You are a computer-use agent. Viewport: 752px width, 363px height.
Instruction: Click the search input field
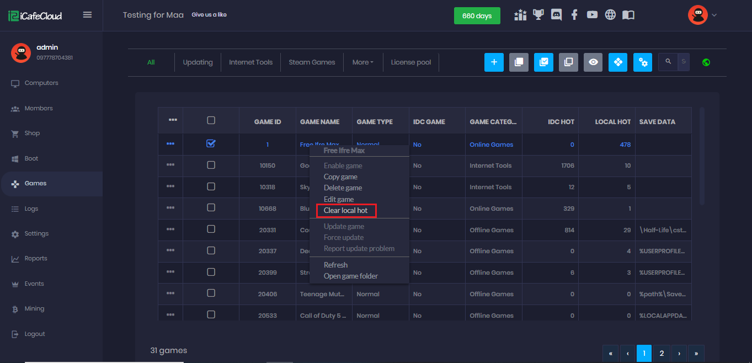(x=684, y=62)
